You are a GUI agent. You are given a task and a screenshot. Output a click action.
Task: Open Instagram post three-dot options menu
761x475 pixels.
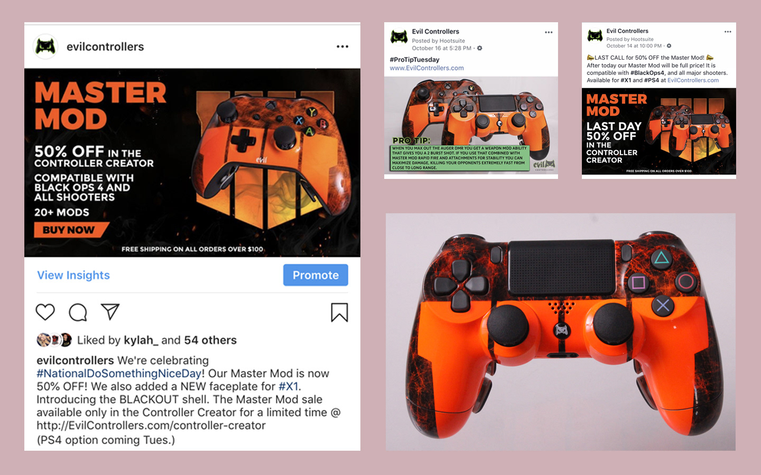coord(342,46)
